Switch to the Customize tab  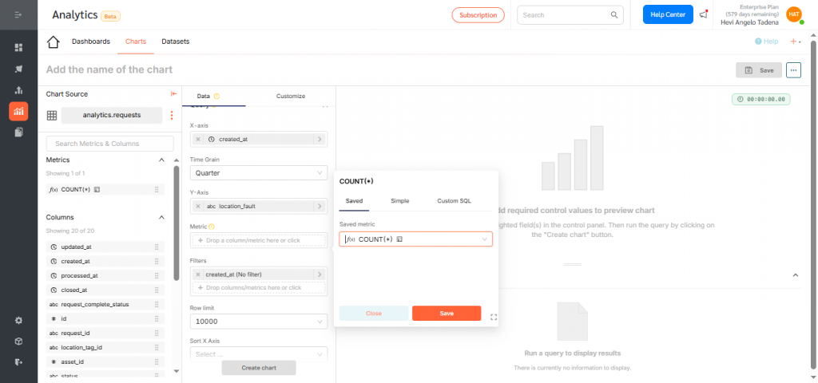point(291,96)
